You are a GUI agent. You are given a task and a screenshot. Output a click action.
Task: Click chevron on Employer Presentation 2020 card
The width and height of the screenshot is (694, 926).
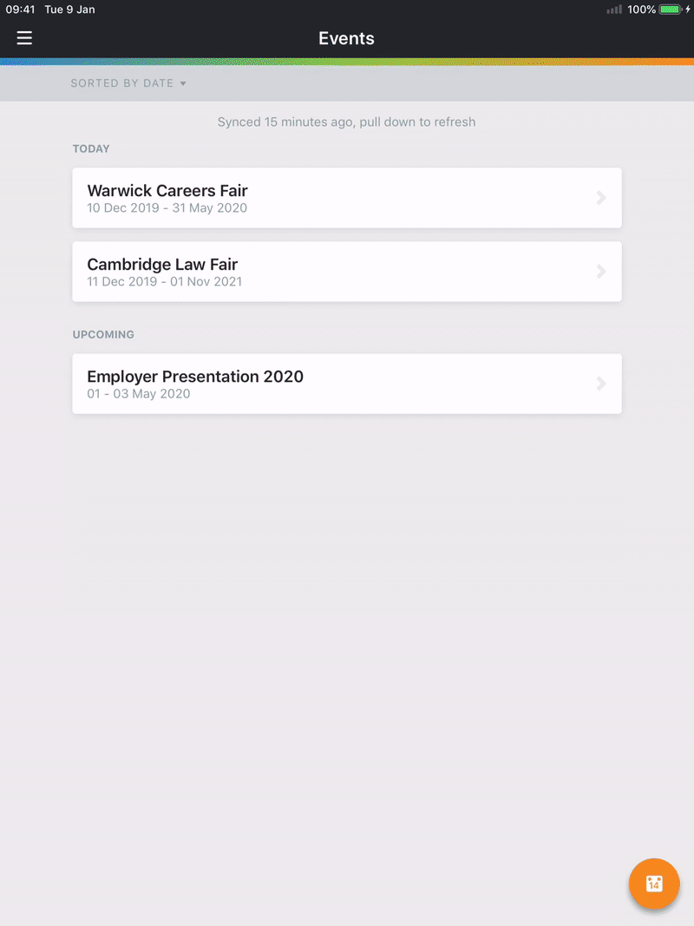pyautogui.click(x=601, y=384)
